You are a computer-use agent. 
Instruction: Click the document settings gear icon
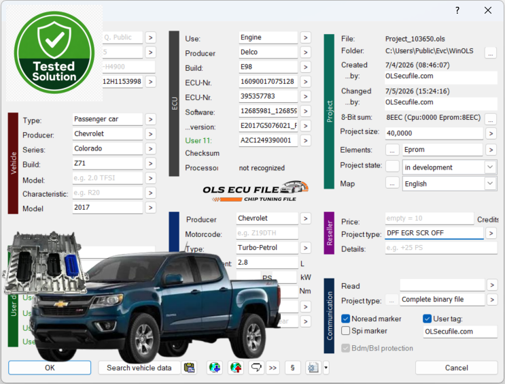coord(313,368)
